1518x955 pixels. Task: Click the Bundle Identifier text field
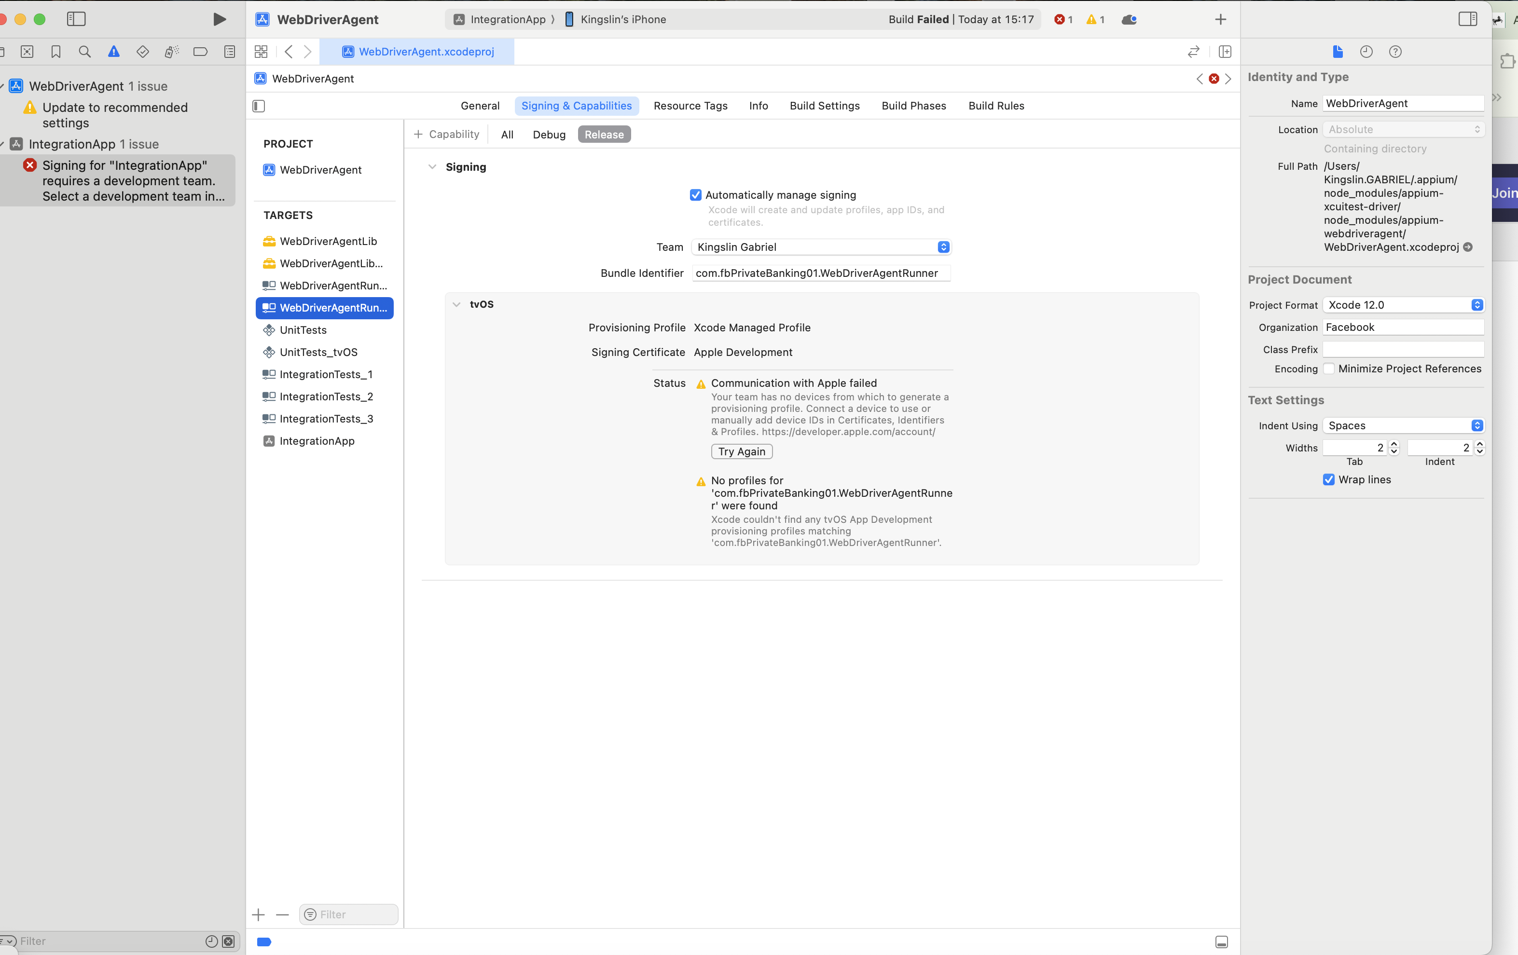click(x=820, y=273)
